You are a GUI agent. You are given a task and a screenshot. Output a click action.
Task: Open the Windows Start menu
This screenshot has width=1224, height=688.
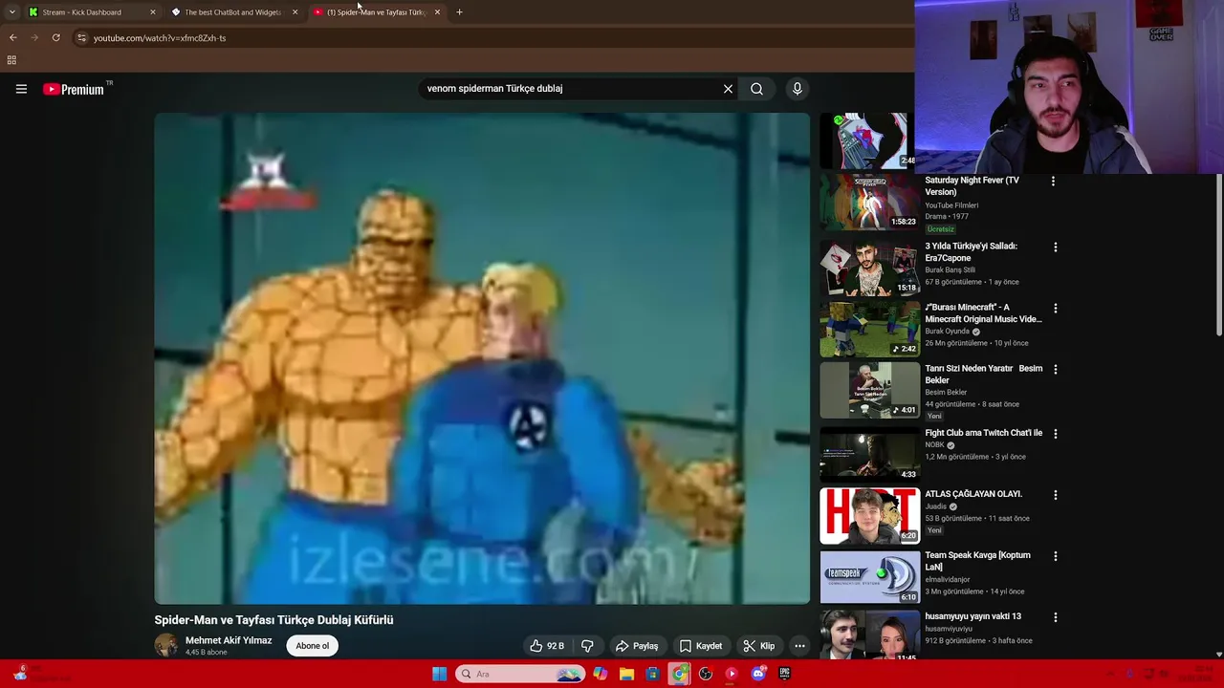[x=439, y=674]
